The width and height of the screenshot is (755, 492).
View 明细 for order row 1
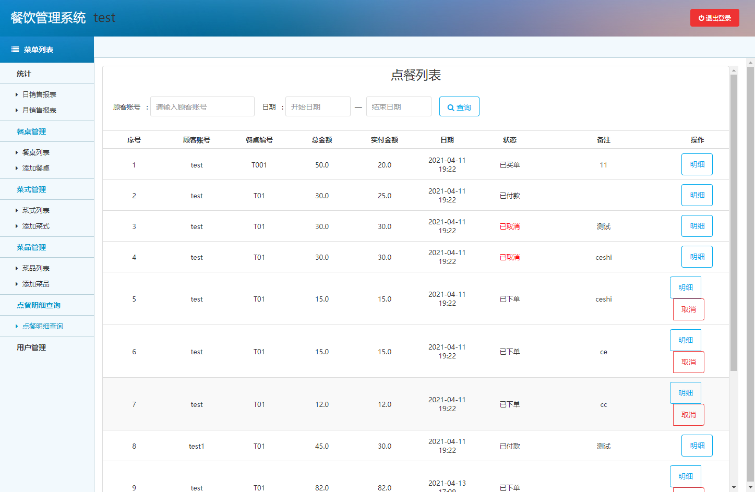pyautogui.click(x=697, y=164)
